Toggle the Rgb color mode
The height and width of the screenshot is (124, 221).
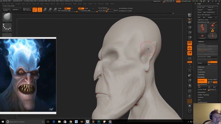click(67, 8)
